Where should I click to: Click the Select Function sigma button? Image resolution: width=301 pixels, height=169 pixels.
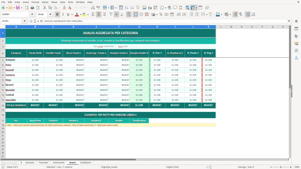pos(35,21)
